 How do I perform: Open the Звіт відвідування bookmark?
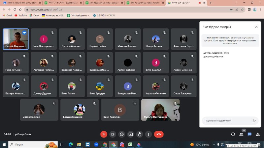79,15
